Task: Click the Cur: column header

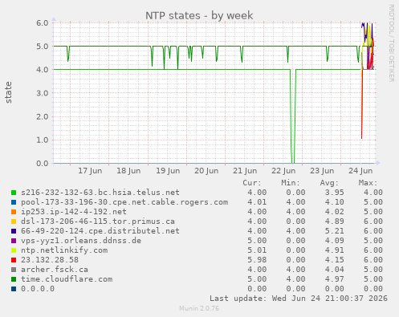Action: click(252, 183)
